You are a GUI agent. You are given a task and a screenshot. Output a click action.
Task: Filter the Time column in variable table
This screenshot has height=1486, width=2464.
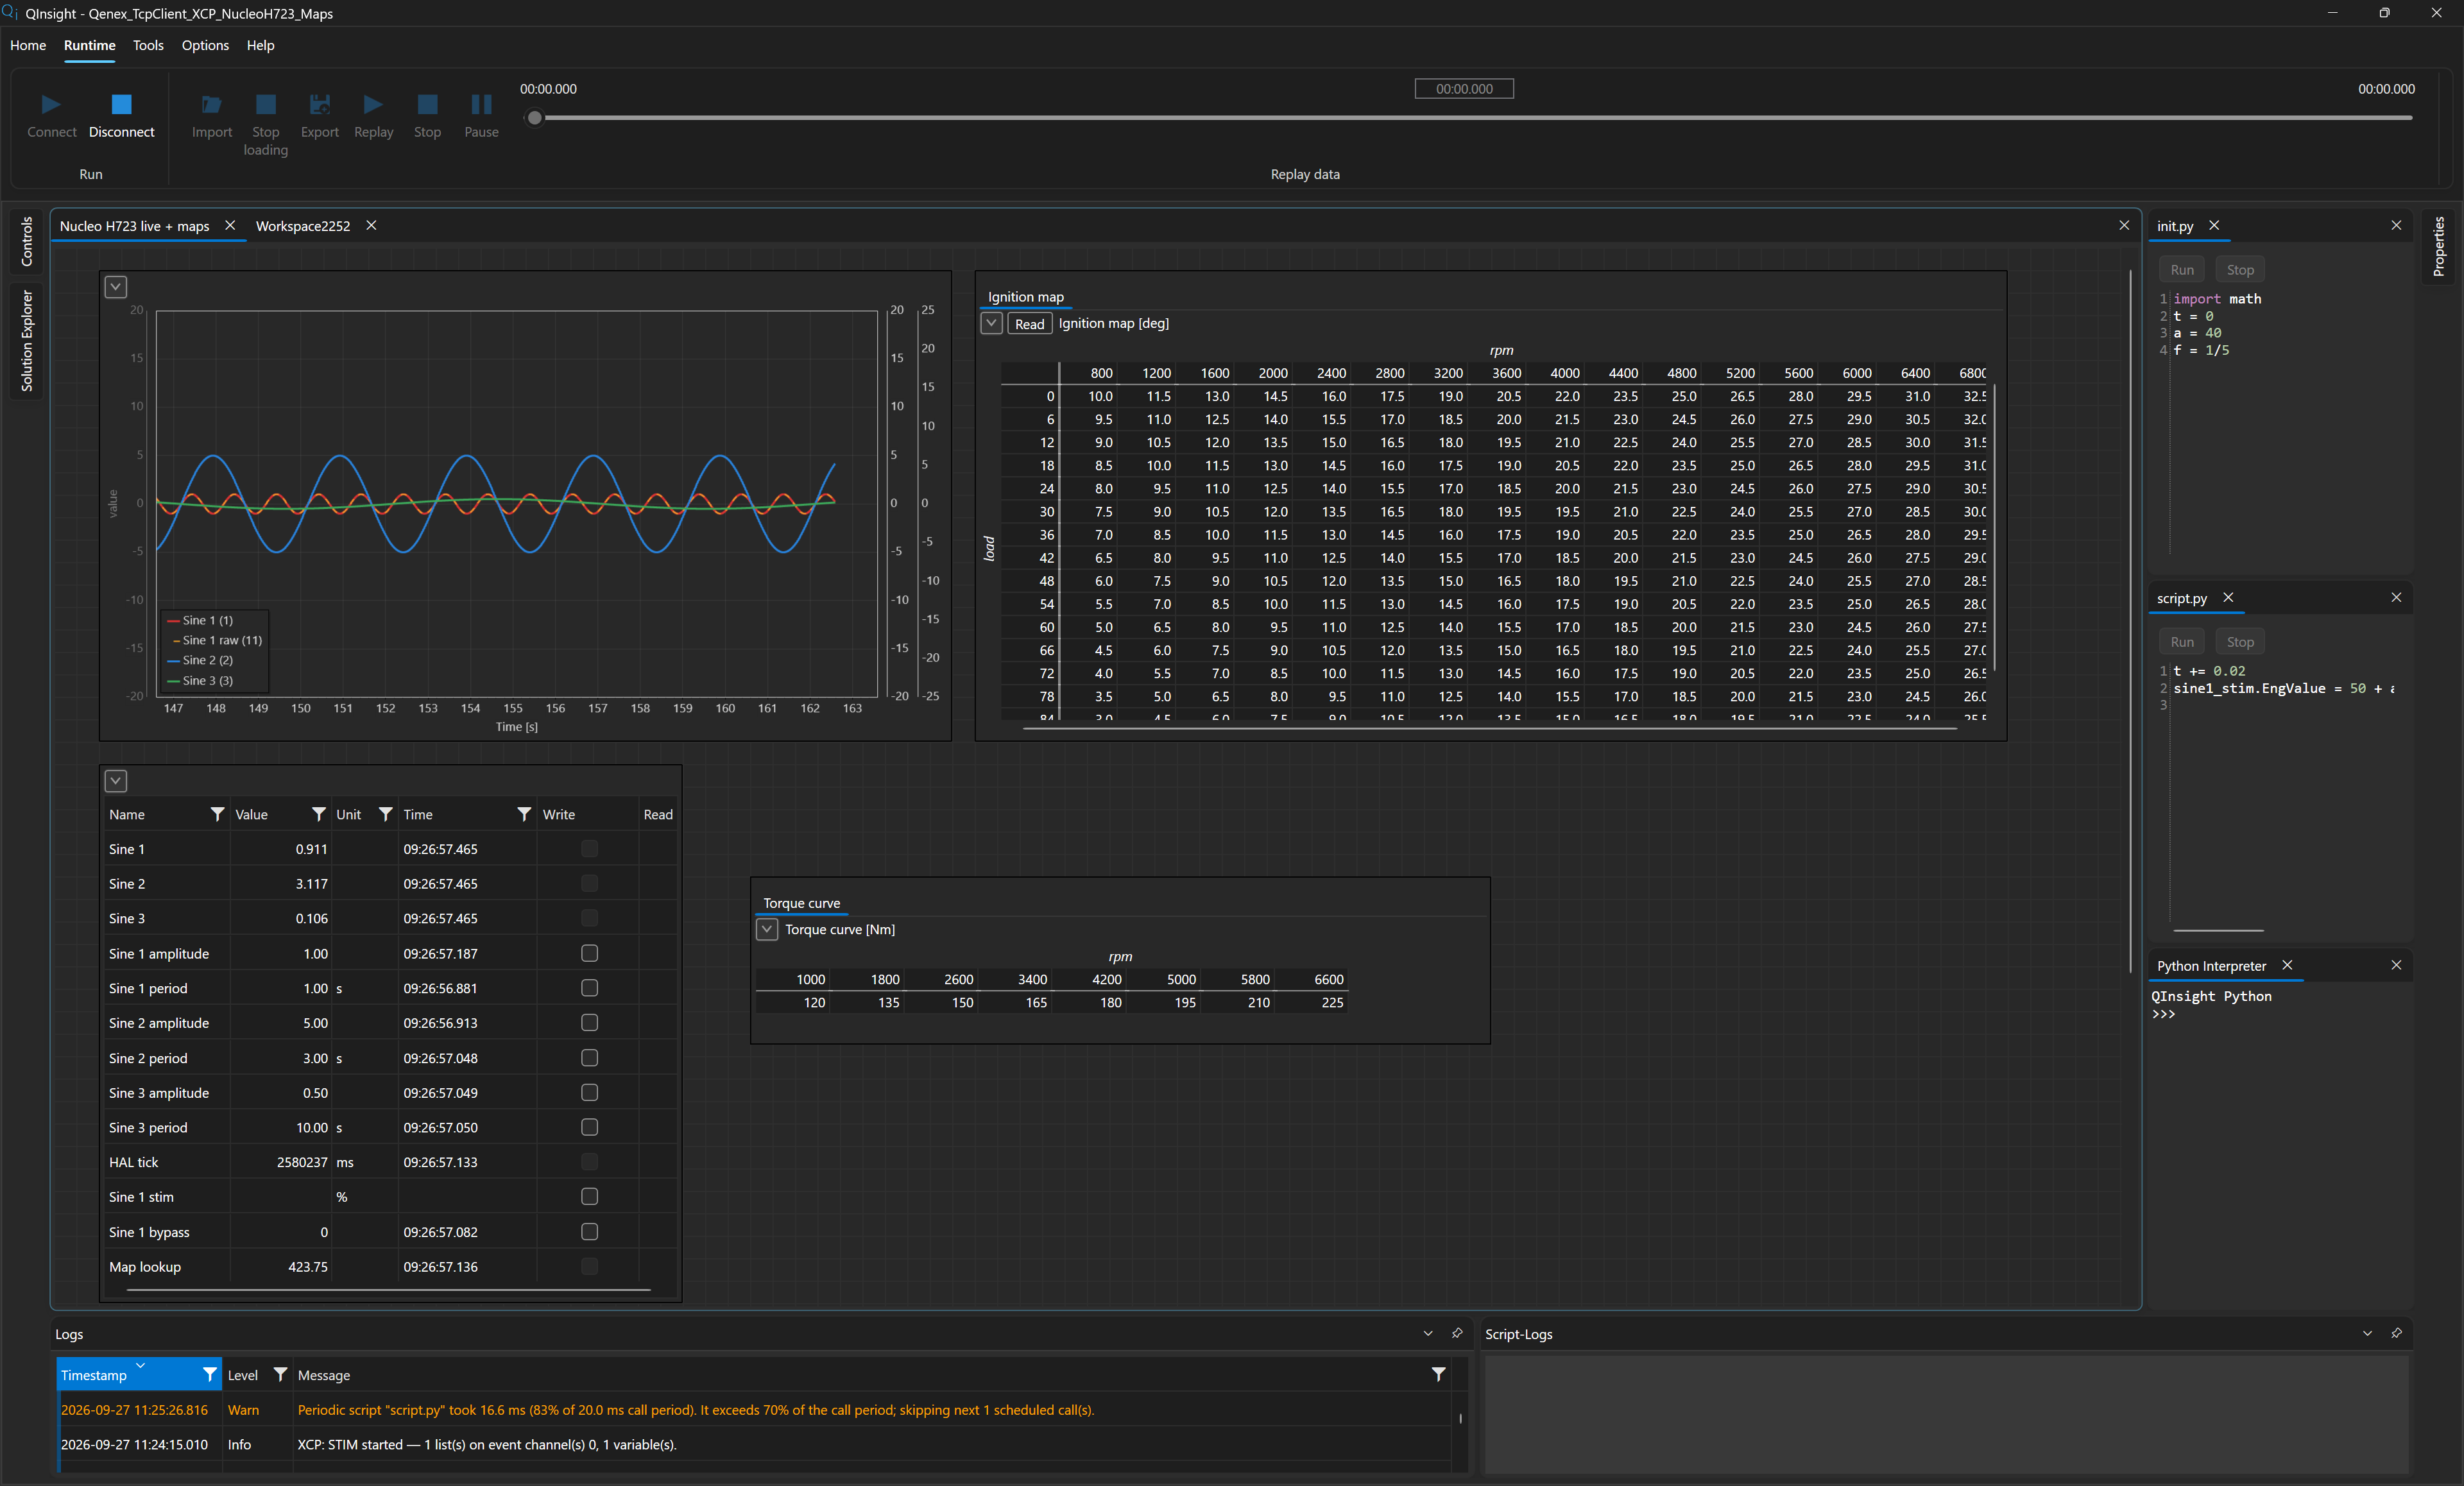click(x=523, y=814)
